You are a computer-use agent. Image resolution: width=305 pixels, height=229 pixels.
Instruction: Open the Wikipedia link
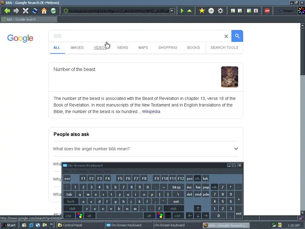pos(151,112)
